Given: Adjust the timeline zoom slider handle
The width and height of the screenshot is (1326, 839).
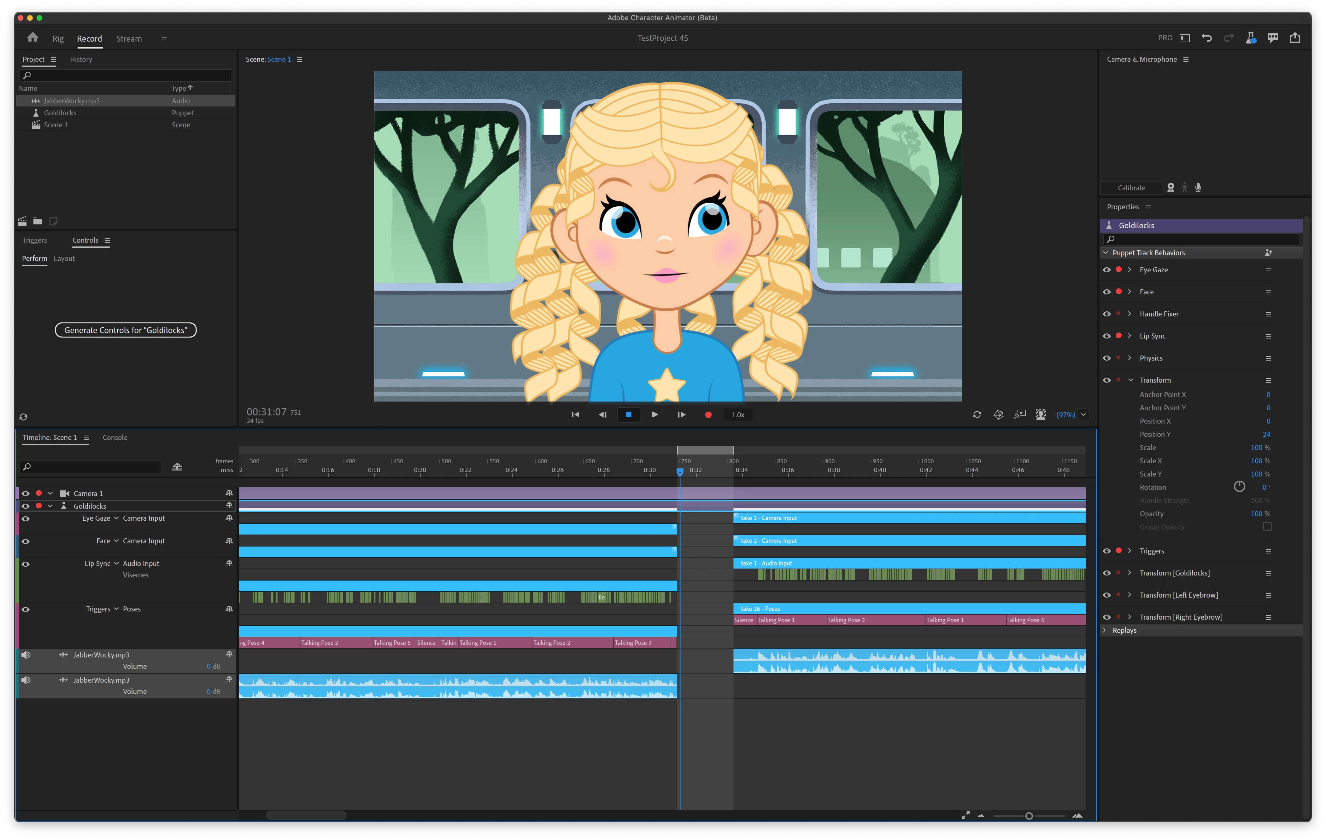Looking at the screenshot, I should [x=1029, y=816].
